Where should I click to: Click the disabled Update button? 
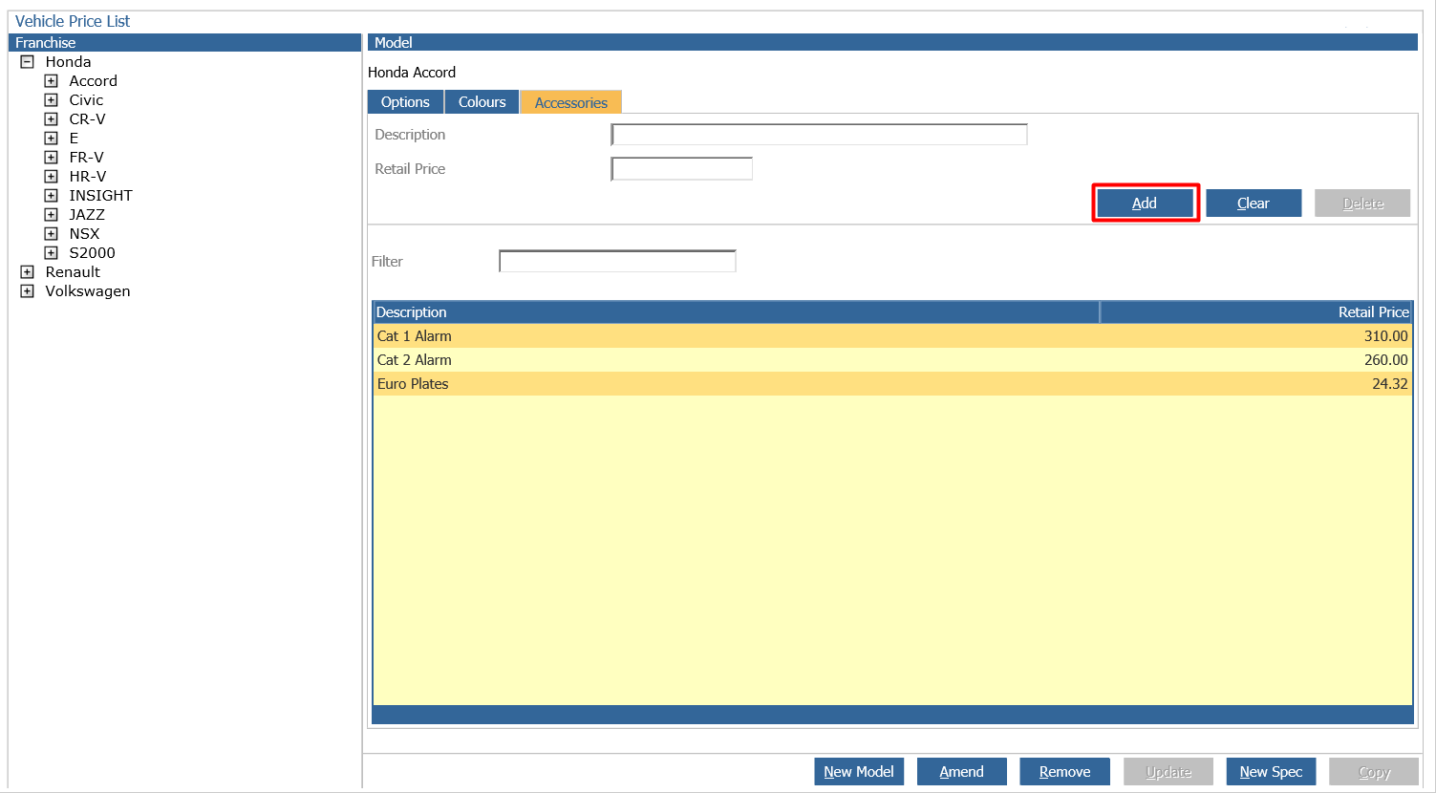click(1168, 772)
